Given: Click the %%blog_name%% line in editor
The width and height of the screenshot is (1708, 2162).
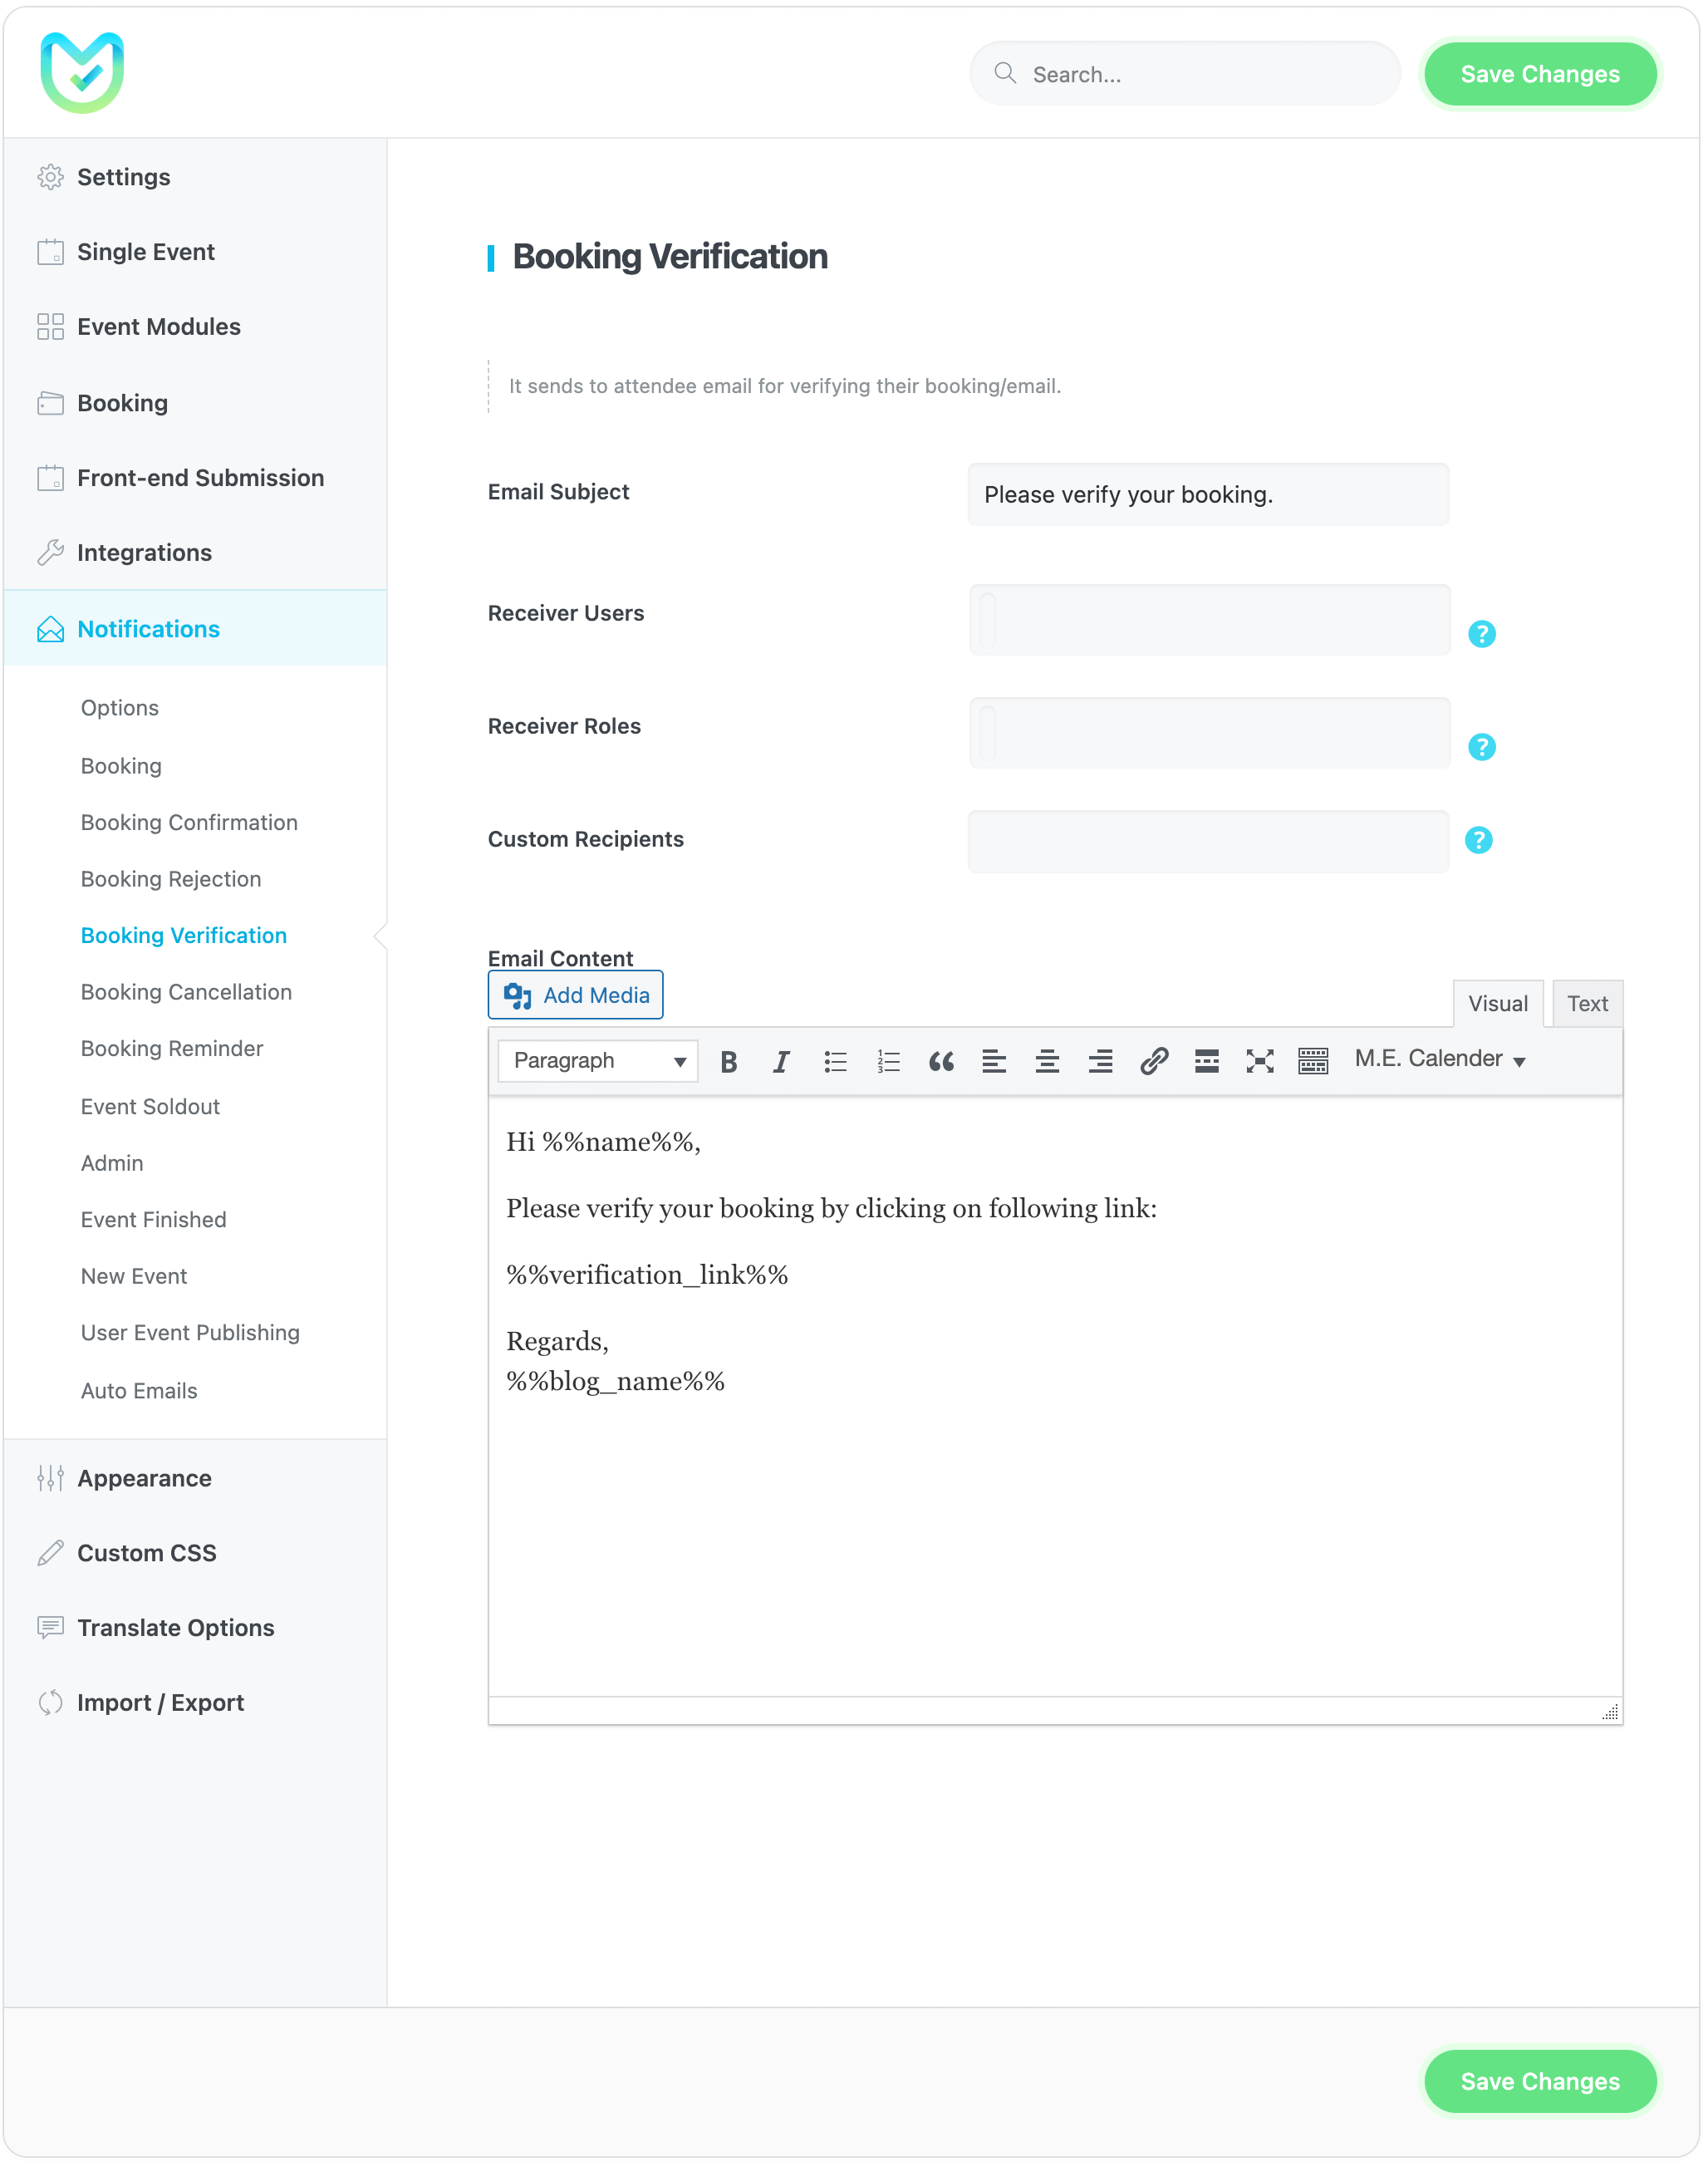Looking at the screenshot, I should [615, 1381].
